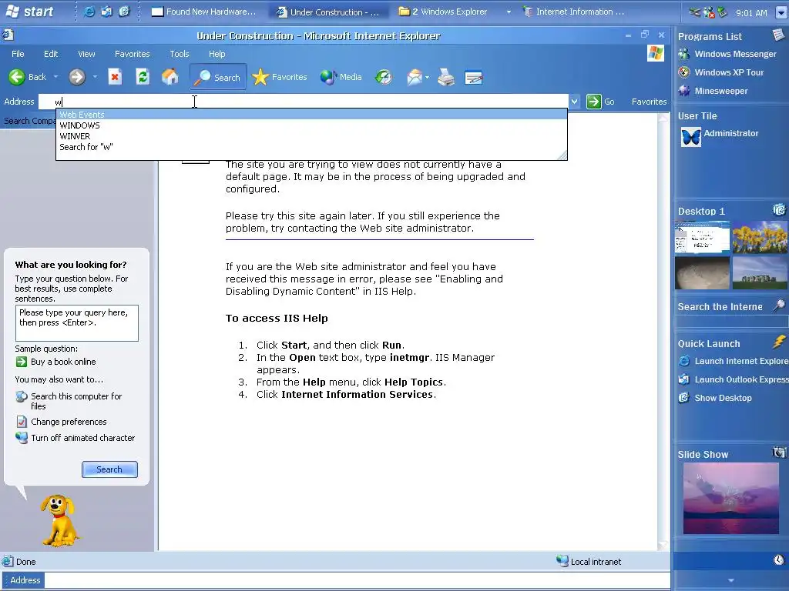Select WINDOWS autocomplete suggestion
This screenshot has height=591, width=789.
[x=311, y=125]
